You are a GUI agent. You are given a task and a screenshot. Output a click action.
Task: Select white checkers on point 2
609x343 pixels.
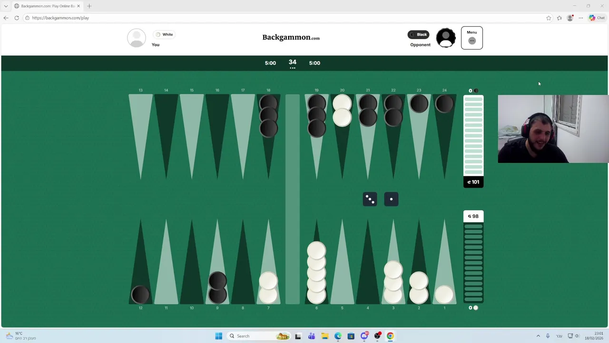click(x=419, y=288)
